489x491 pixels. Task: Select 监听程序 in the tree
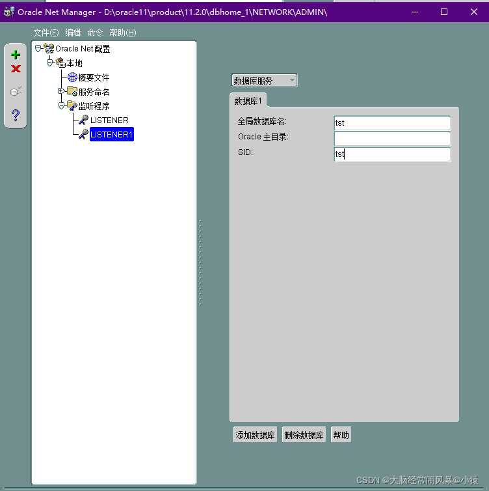tap(94, 106)
